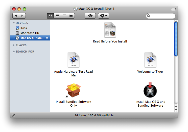Switch to icon view mode
This screenshot has width=188, height=132.
[50, 16]
